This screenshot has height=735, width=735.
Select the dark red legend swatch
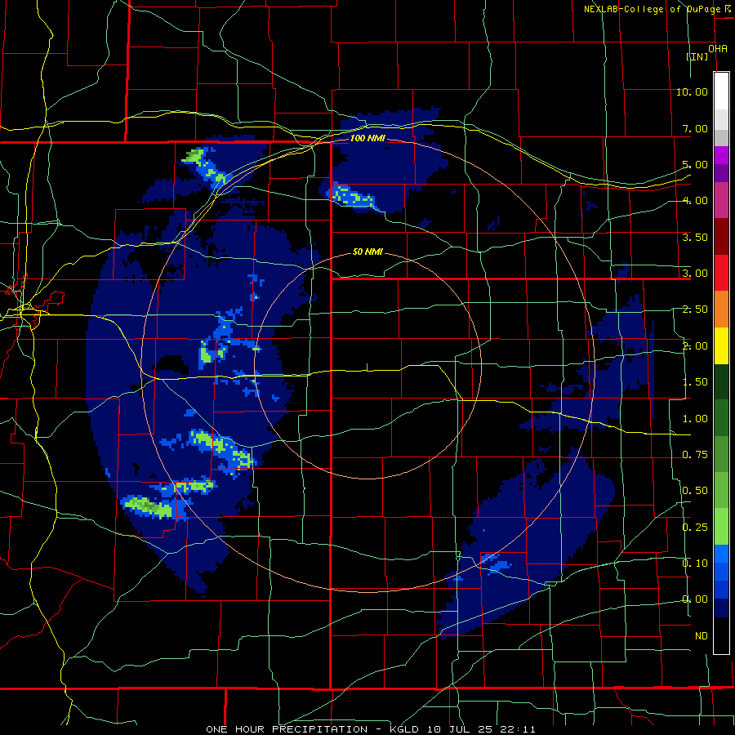pos(721,237)
